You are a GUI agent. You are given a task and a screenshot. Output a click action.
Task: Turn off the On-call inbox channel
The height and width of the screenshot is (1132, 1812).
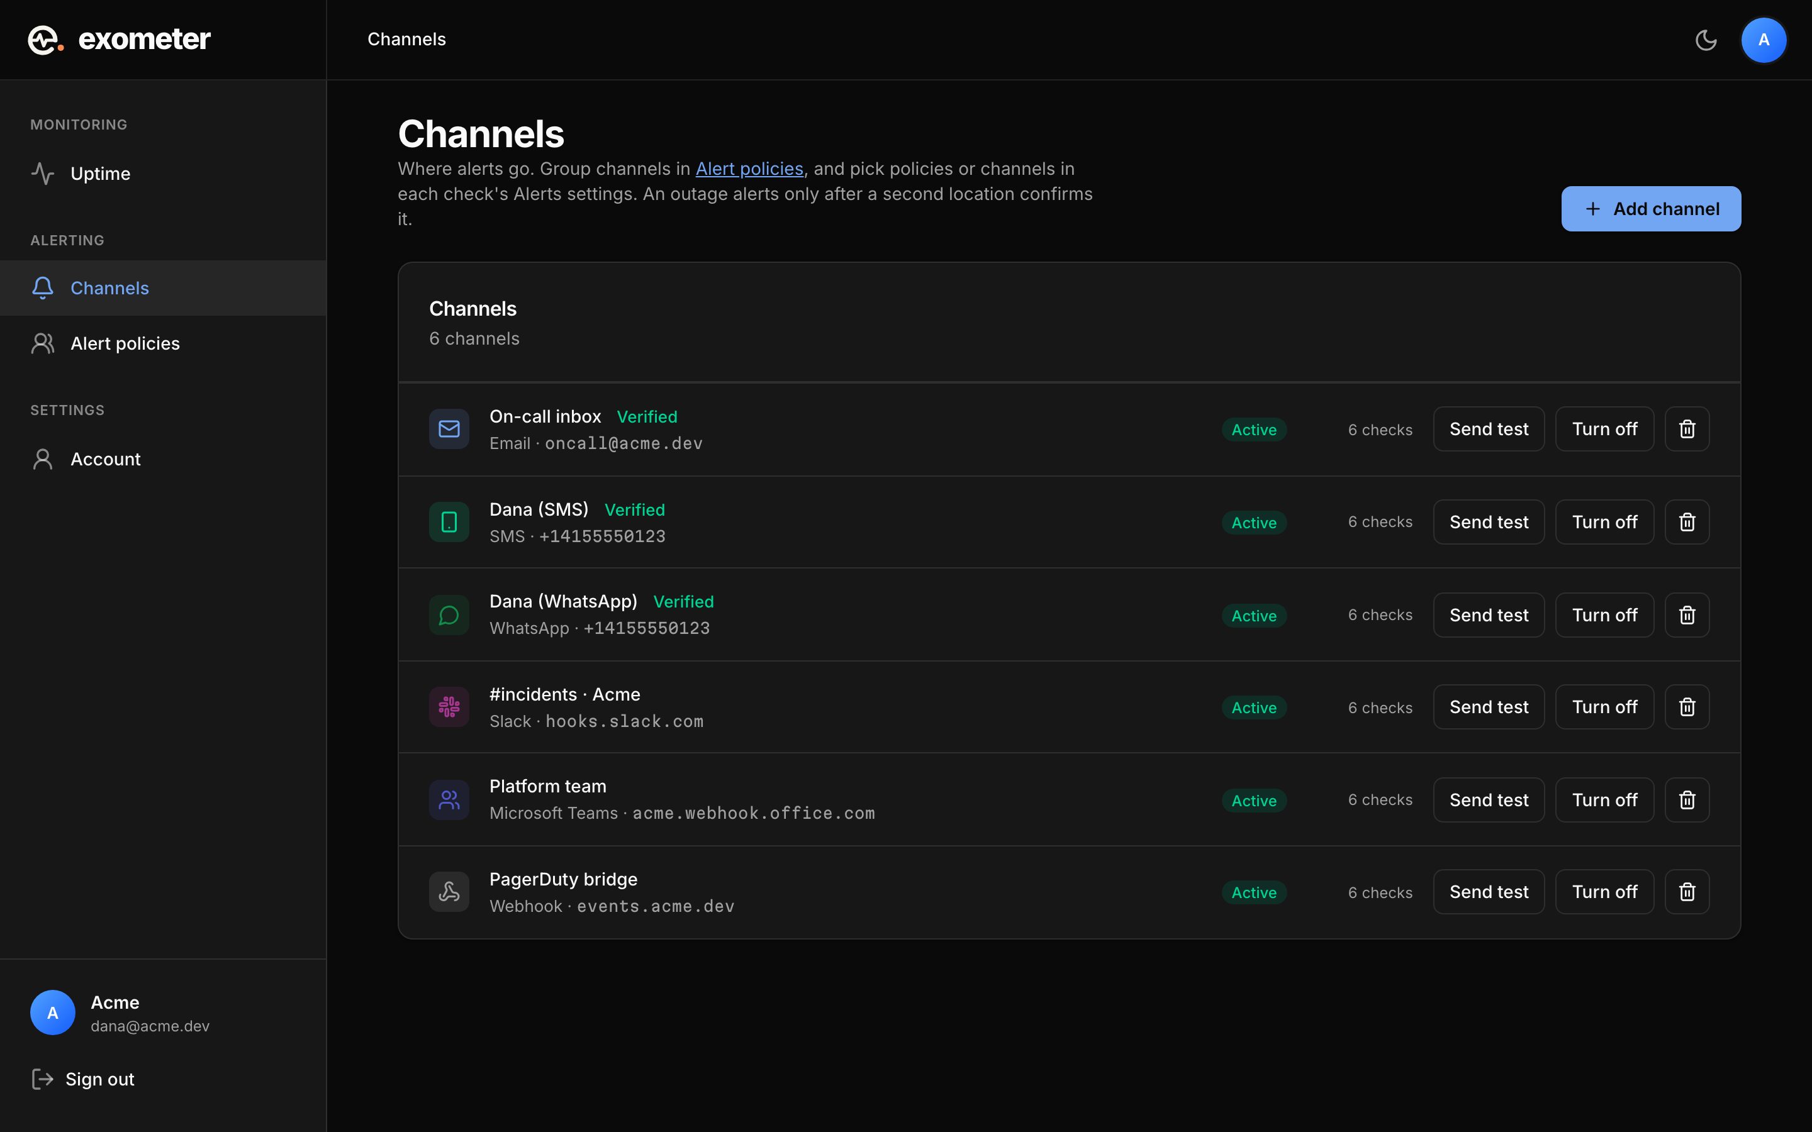(x=1604, y=429)
